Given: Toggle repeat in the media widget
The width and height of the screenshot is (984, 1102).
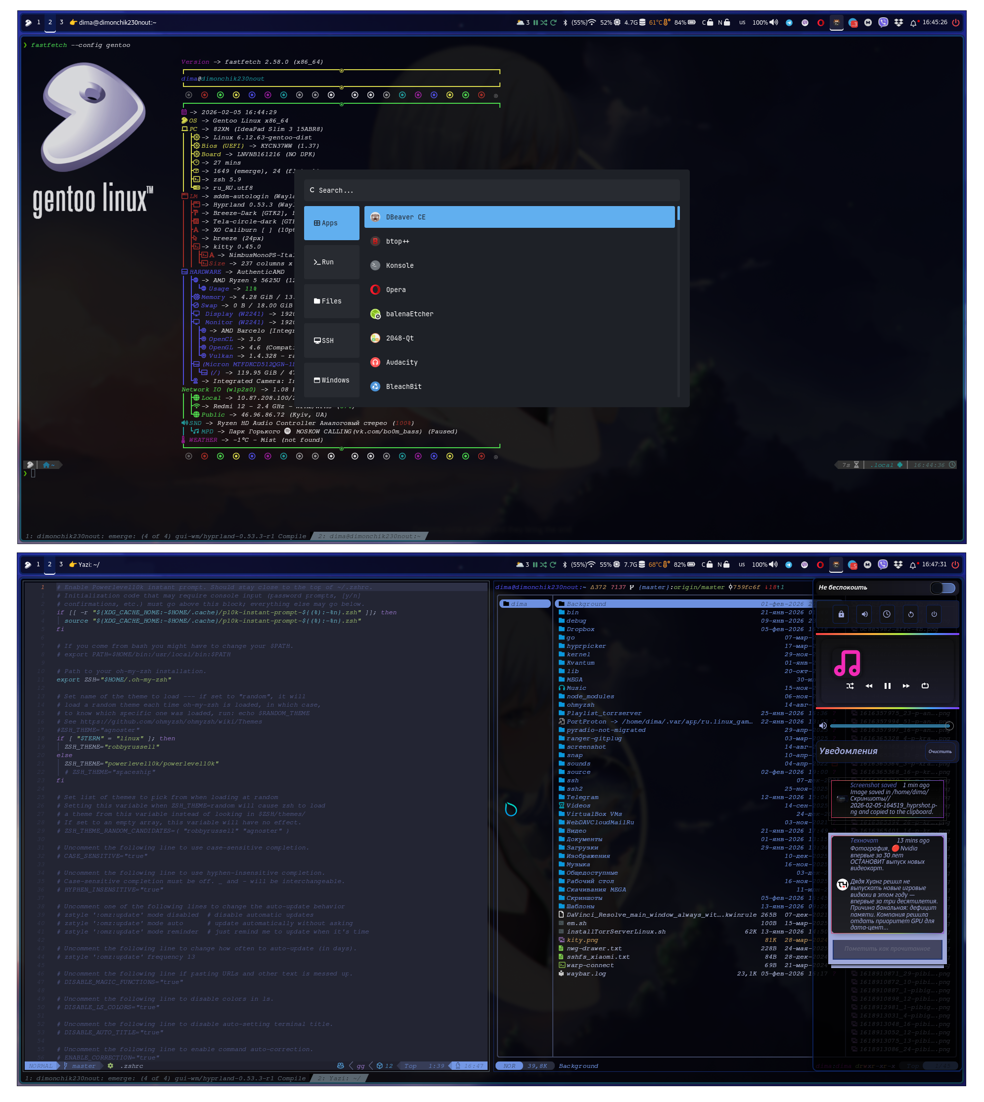Looking at the screenshot, I should [925, 686].
